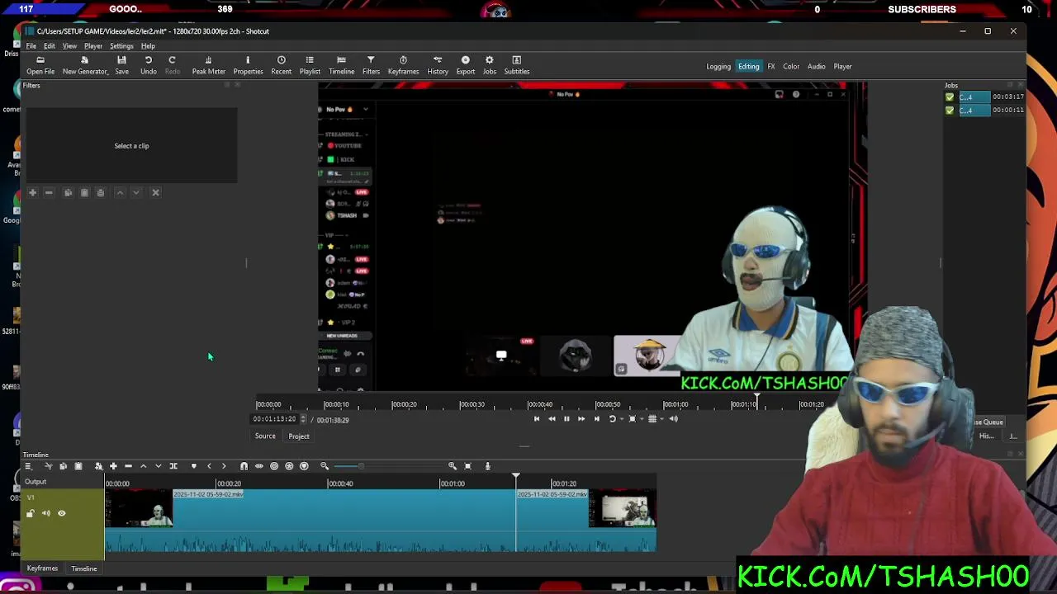Copy filters in Filters panel
This screenshot has width=1057, height=594.
pyautogui.click(x=68, y=192)
